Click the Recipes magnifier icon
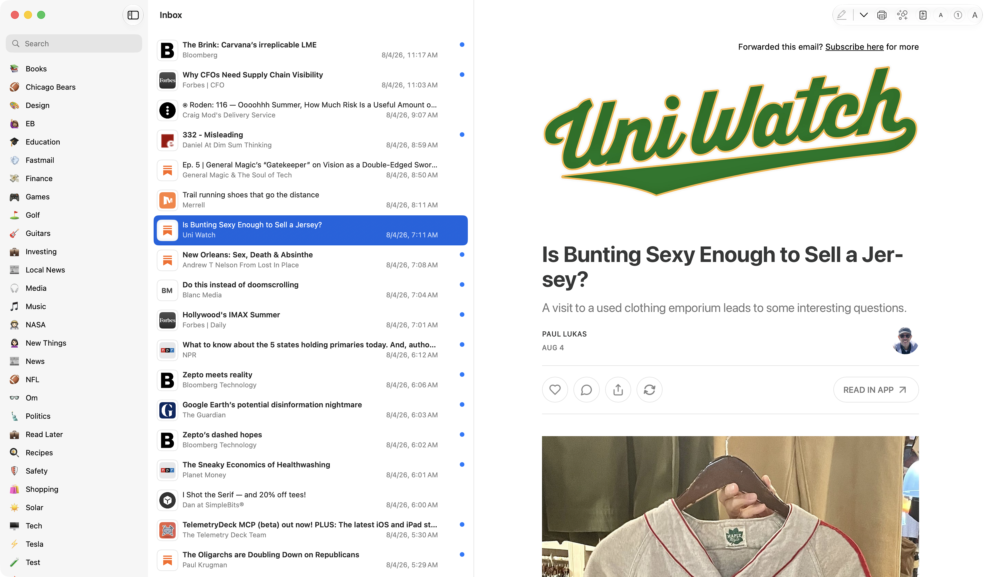 click(x=15, y=453)
